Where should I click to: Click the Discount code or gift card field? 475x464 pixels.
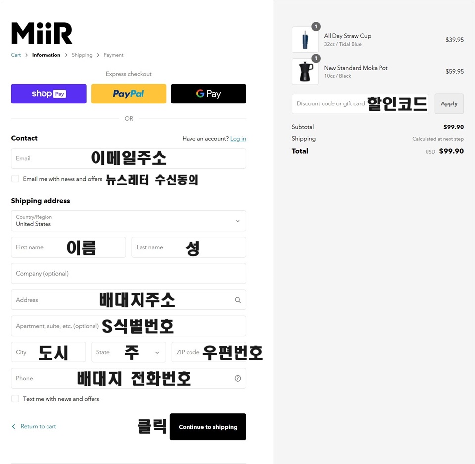361,103
